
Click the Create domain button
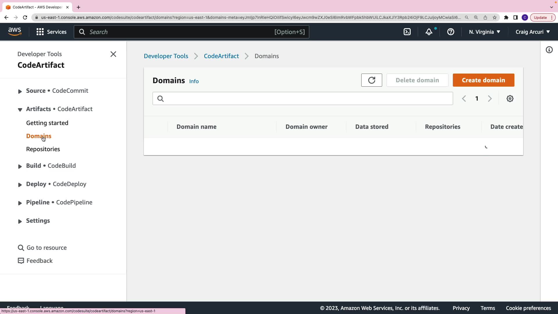[483, 80]
